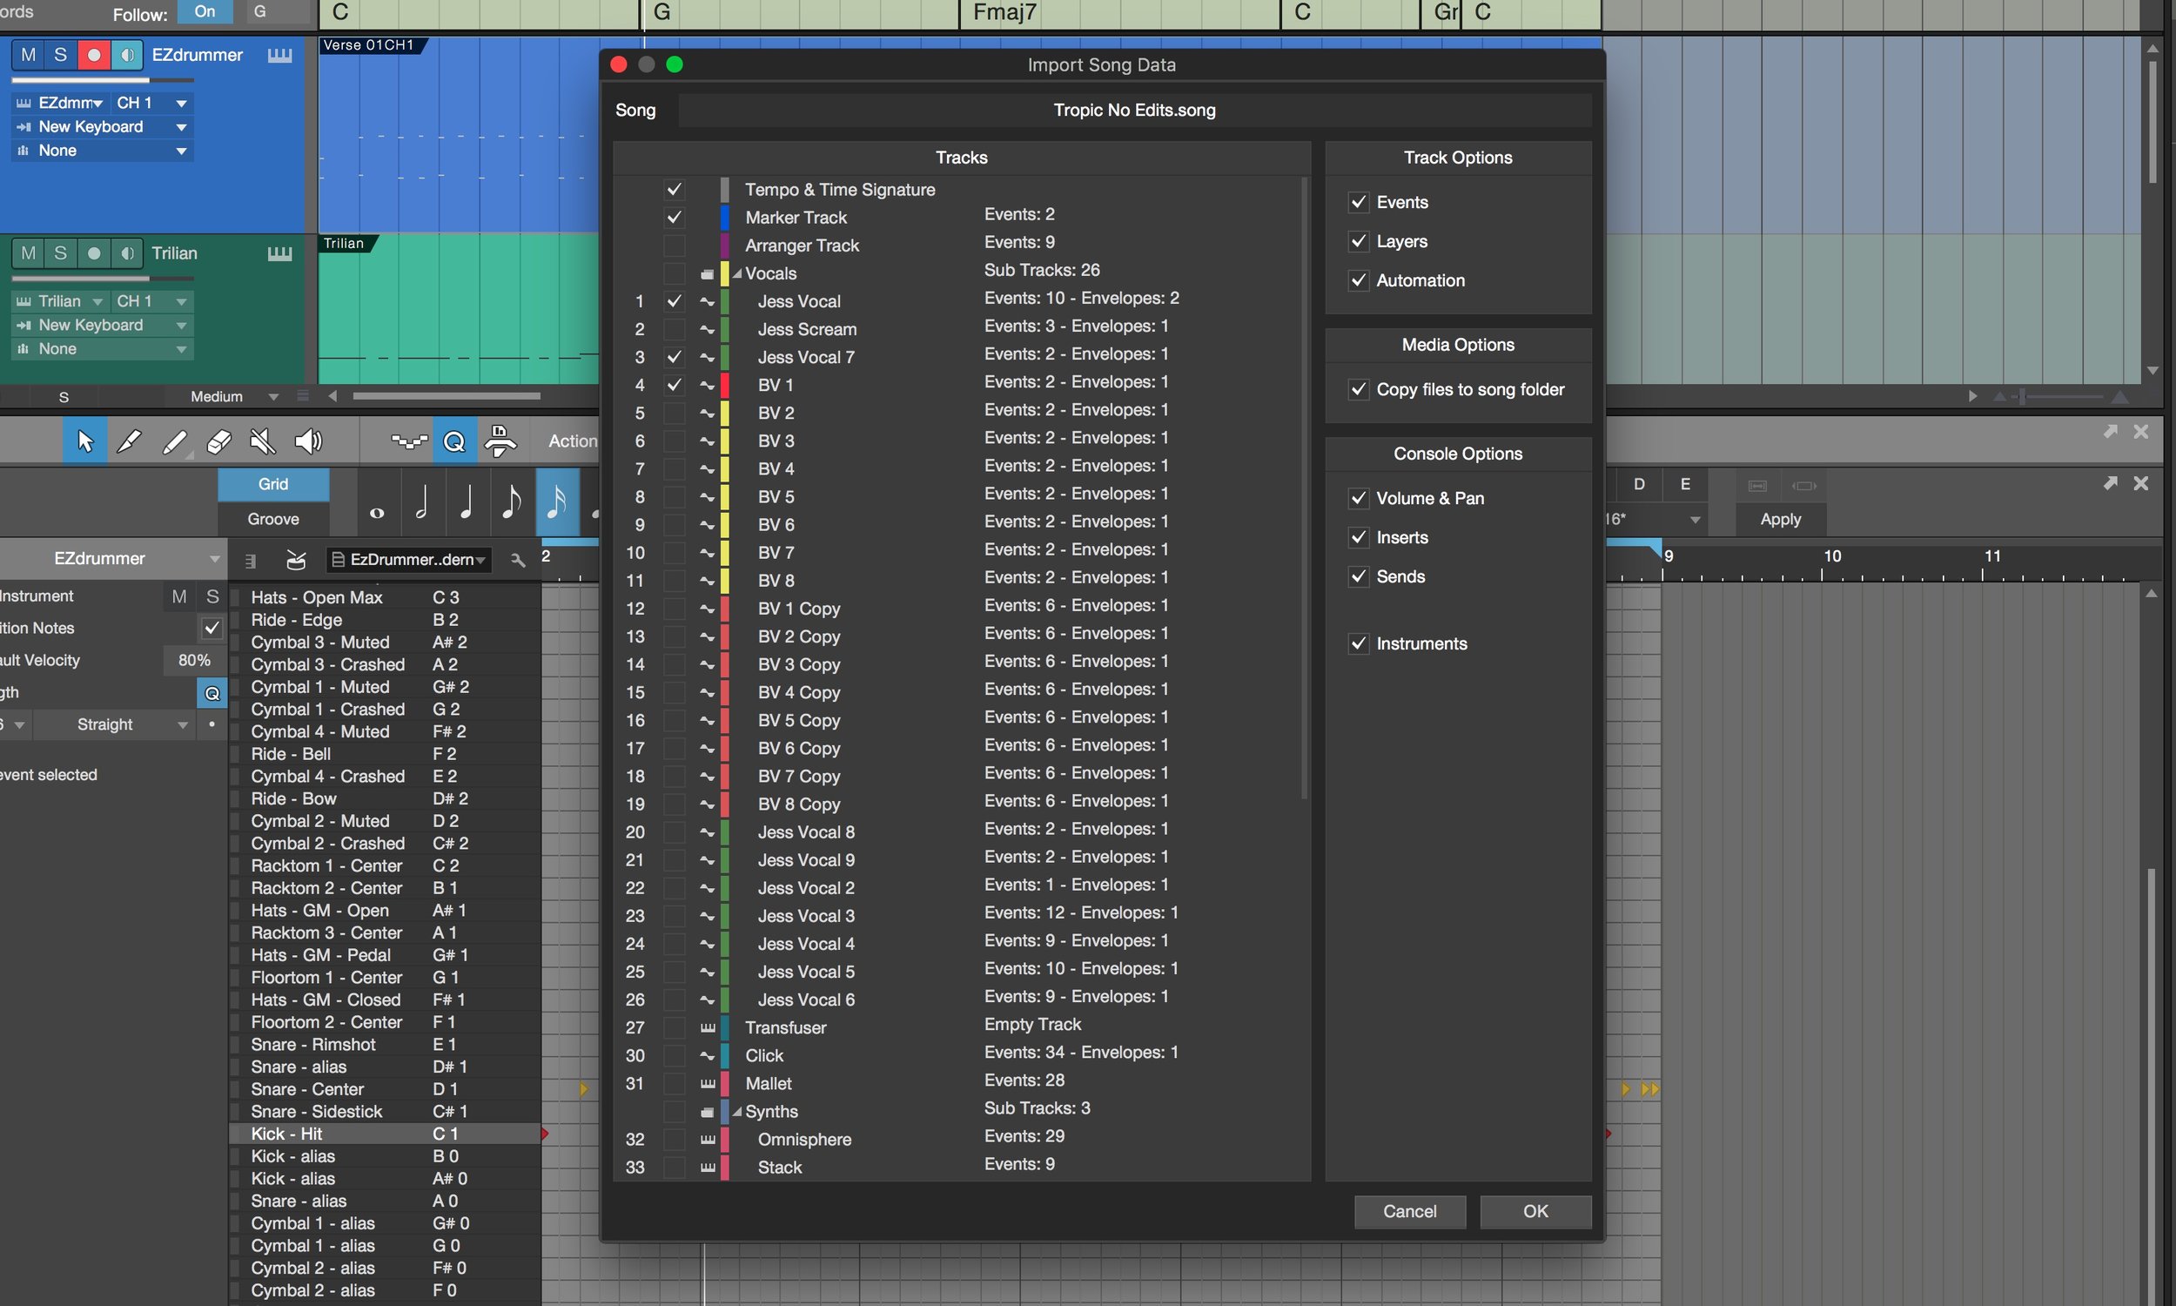Toggle the record arm on EZdrummer track
The image size is (2176, 1306).
[94, 55]
